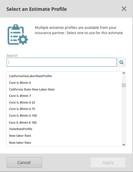Select the first Cent IL Blmtn 6 100
133x172 pixels.
point(23,115)
